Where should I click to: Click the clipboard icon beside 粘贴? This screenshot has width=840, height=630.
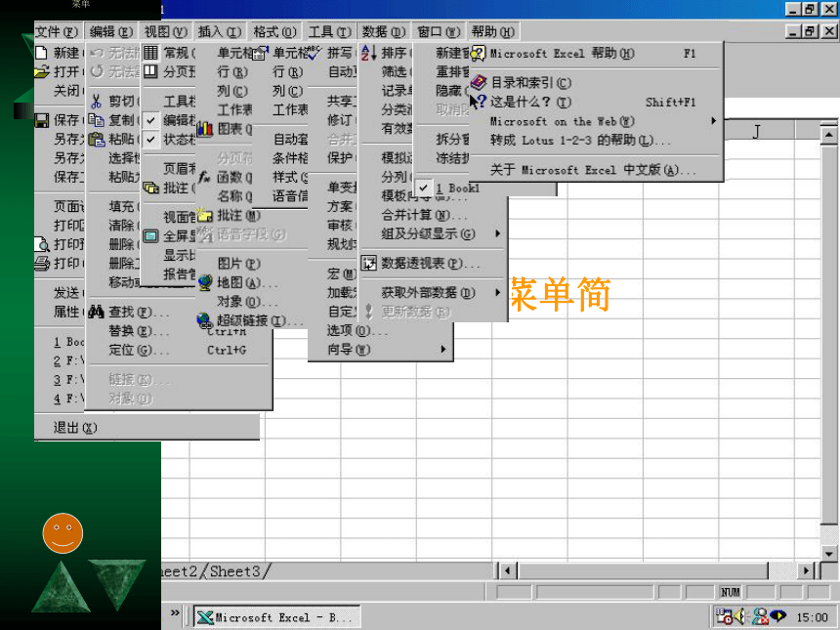point(97,140)
